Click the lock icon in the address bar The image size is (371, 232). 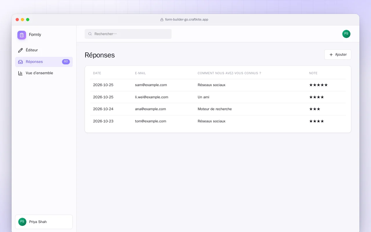(162, 20)
